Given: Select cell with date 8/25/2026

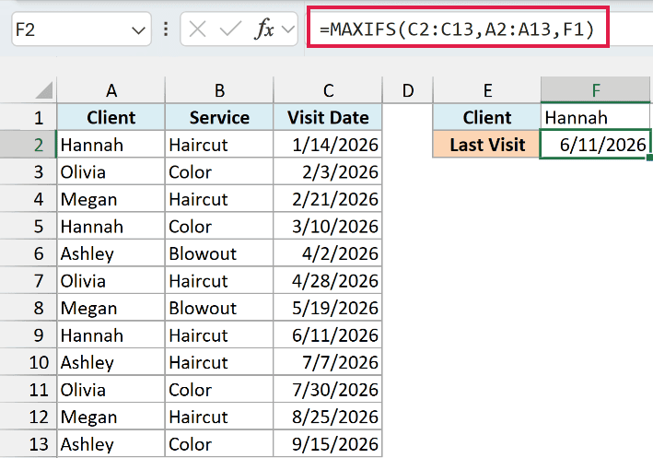Looking at the screenshot, I should [328, 417].
